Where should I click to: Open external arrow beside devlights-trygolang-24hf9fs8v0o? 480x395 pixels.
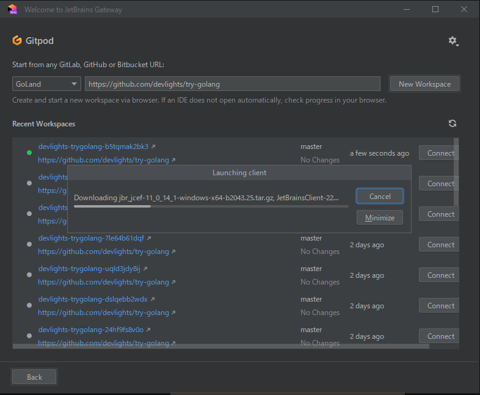click(x=148, y=330)
